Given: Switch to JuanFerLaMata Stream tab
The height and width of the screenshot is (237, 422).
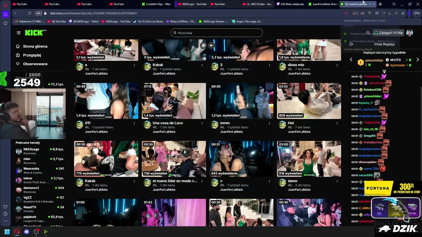Looking at the screenshot, I should (323, 4).
